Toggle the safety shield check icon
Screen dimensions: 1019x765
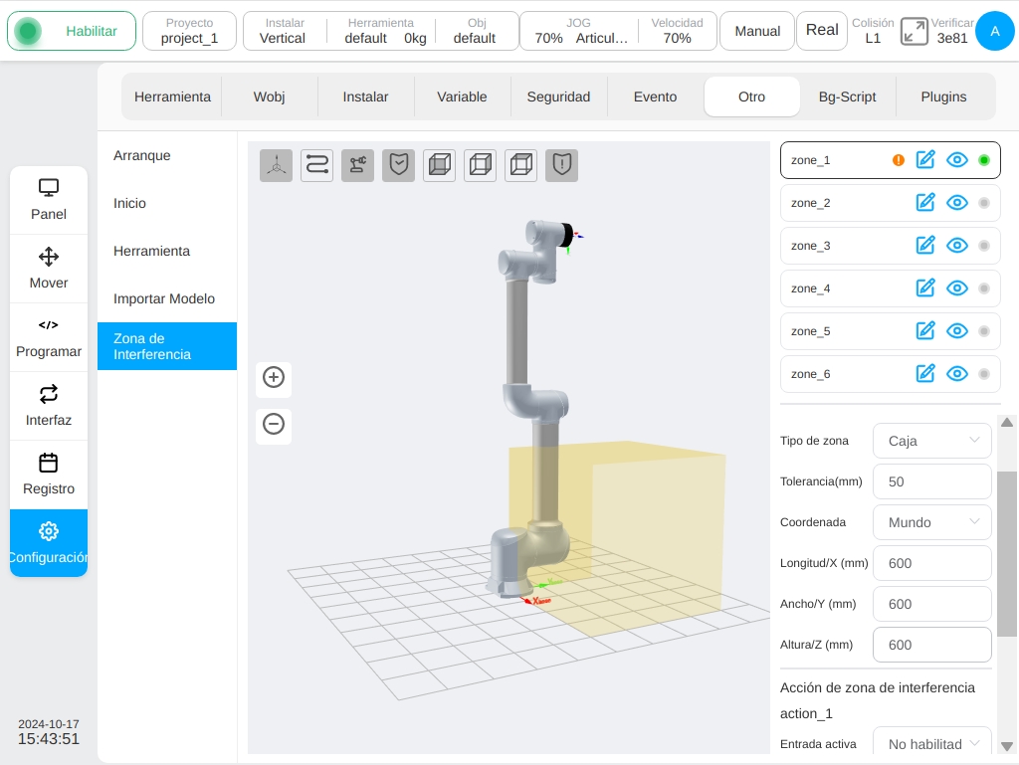[398, 165]
